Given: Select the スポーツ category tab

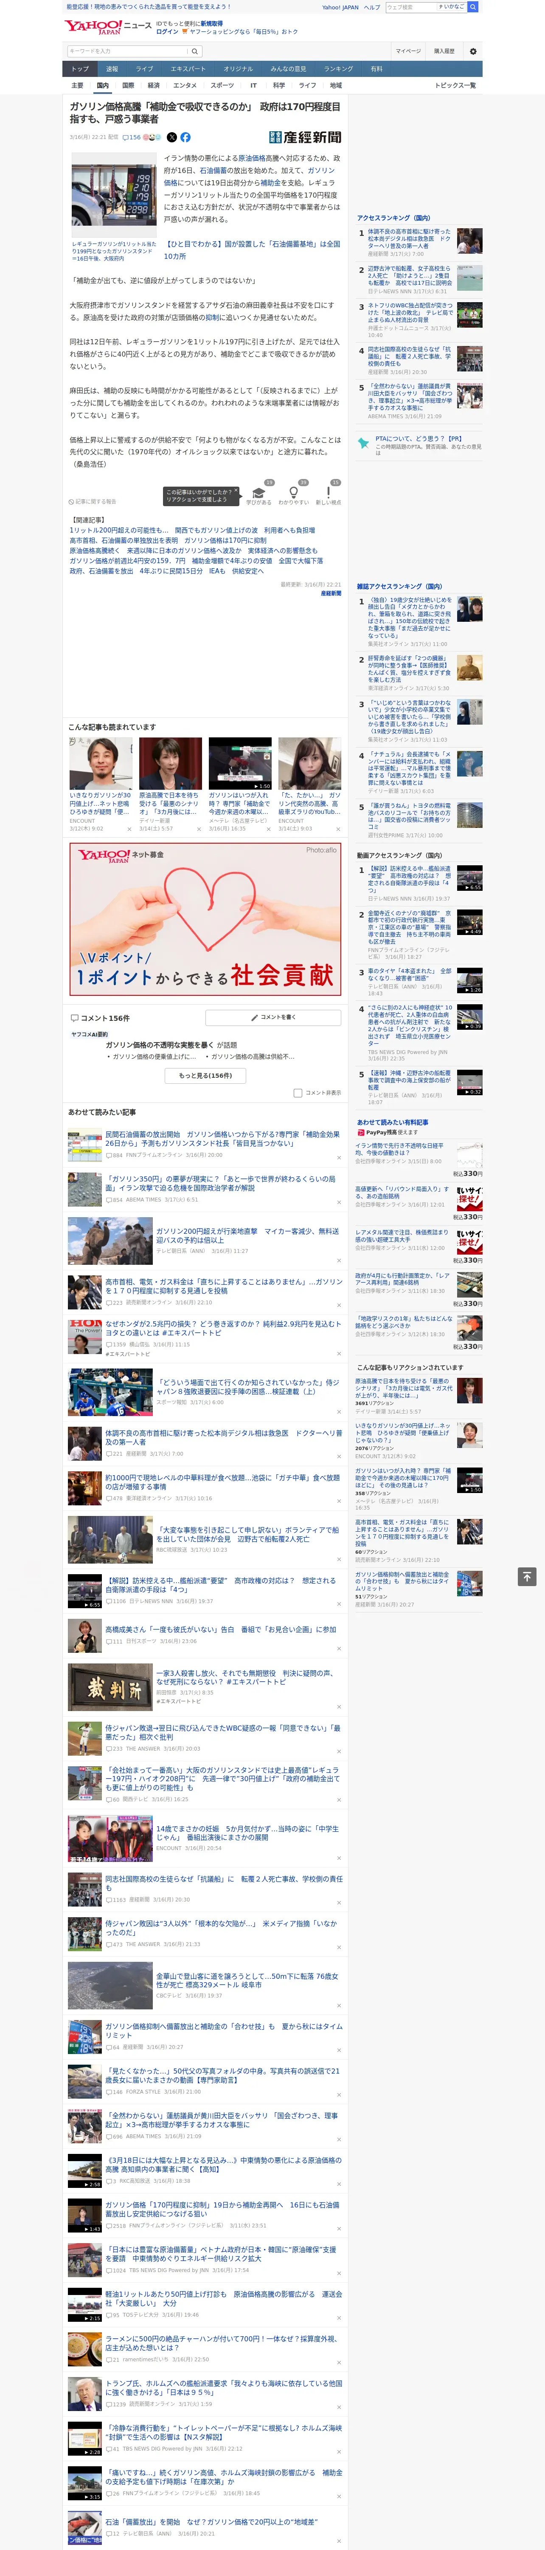Looking at the screenshot, I should tap(222, 85).
